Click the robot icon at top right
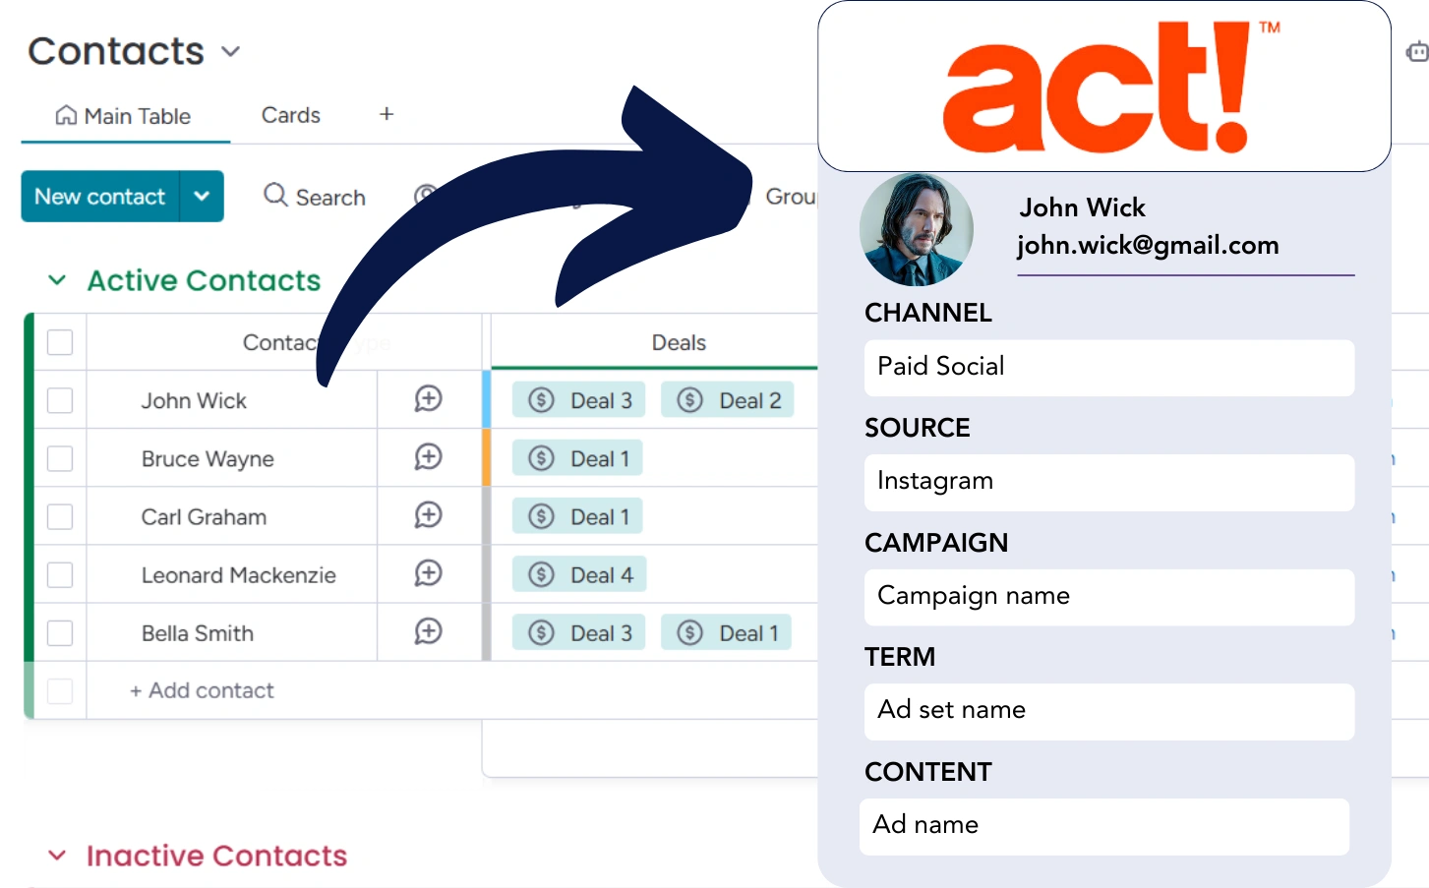Image resolution: width=1429 pixels, height=888 pixels. 1417,52
